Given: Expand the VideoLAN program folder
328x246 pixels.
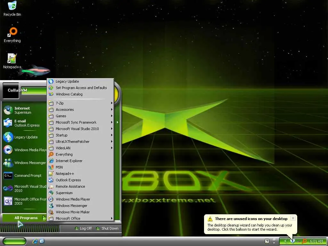Looking at the screenshot, I should point(81,148).
